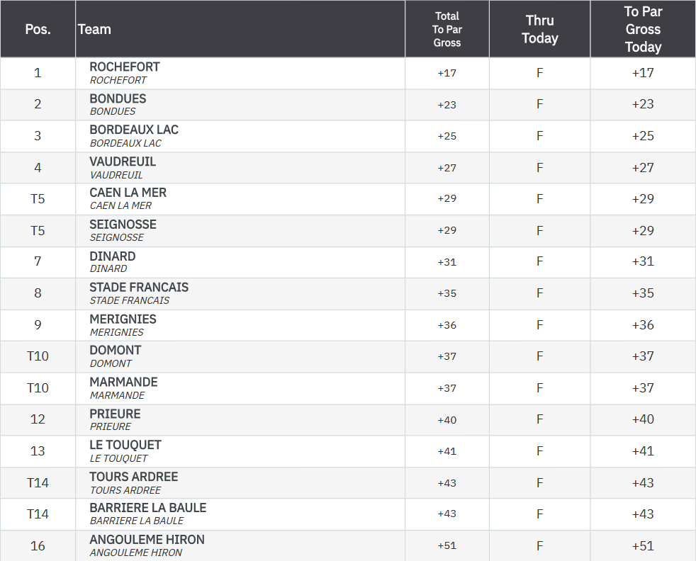The width and height of the screenshot is (696, 561).
Task: Open STADE FRANCAIS team entry
Action: [x=139, y=288]
